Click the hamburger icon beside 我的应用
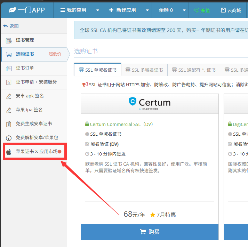Image resolution: width=248 pixels, height=247 pixels. [63, 10]
